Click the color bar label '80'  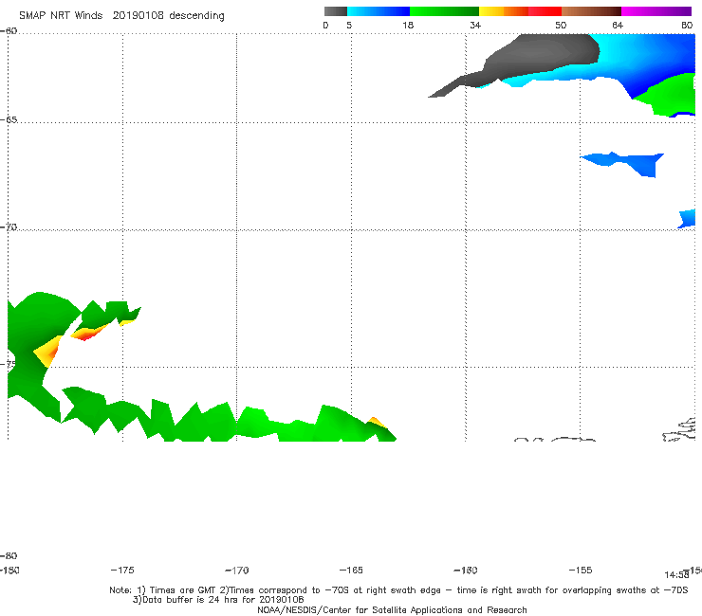pyautogui.click(x=687, y=25)
